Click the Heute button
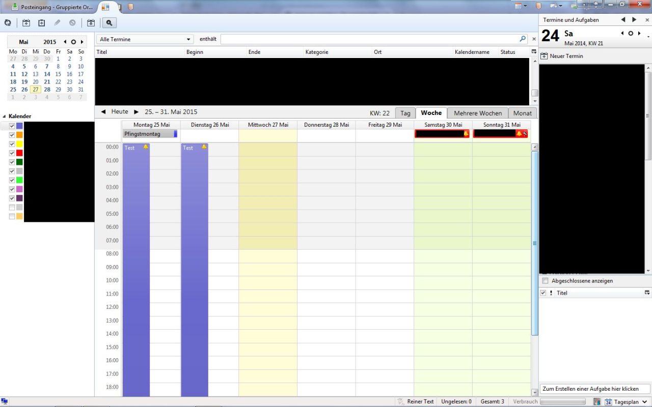The height and width of the screenshot is (407, 652). click(120, 112)
